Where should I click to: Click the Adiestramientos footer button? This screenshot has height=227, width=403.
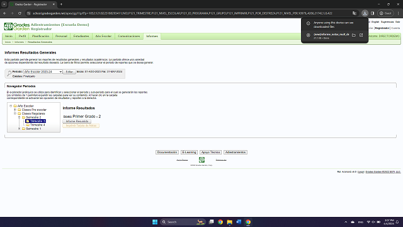[x=236, y=152]
